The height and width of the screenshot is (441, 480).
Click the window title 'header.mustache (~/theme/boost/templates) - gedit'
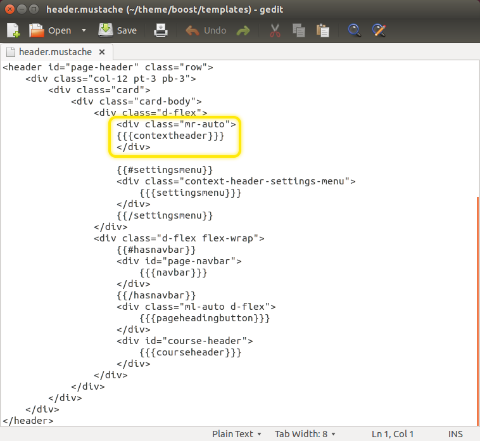click(165, 10)
